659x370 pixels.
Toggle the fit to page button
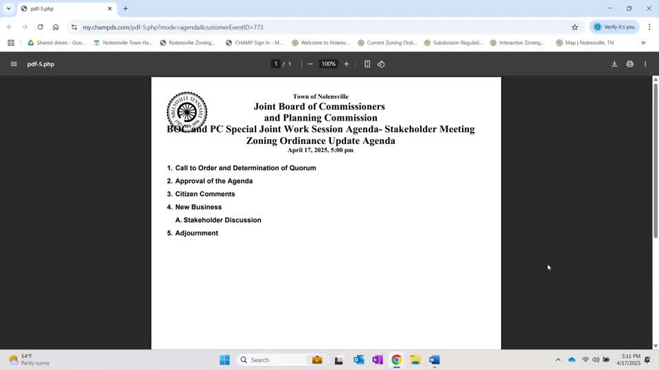(x=367, y=64)
